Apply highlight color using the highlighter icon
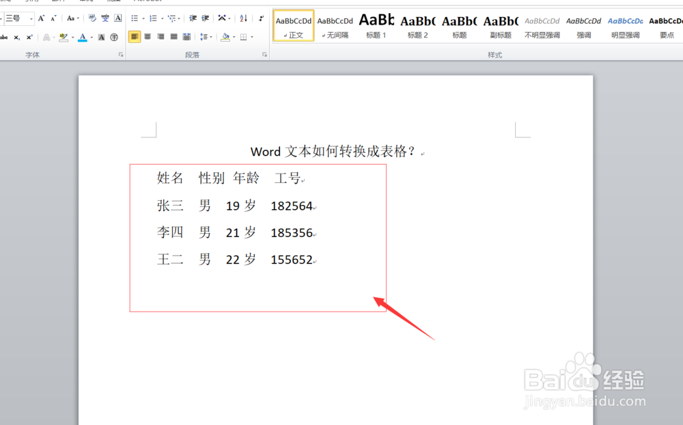 64,37
